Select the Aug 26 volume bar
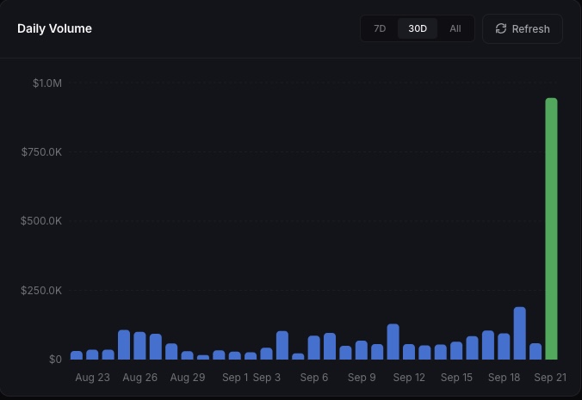 tap(140, 346)
